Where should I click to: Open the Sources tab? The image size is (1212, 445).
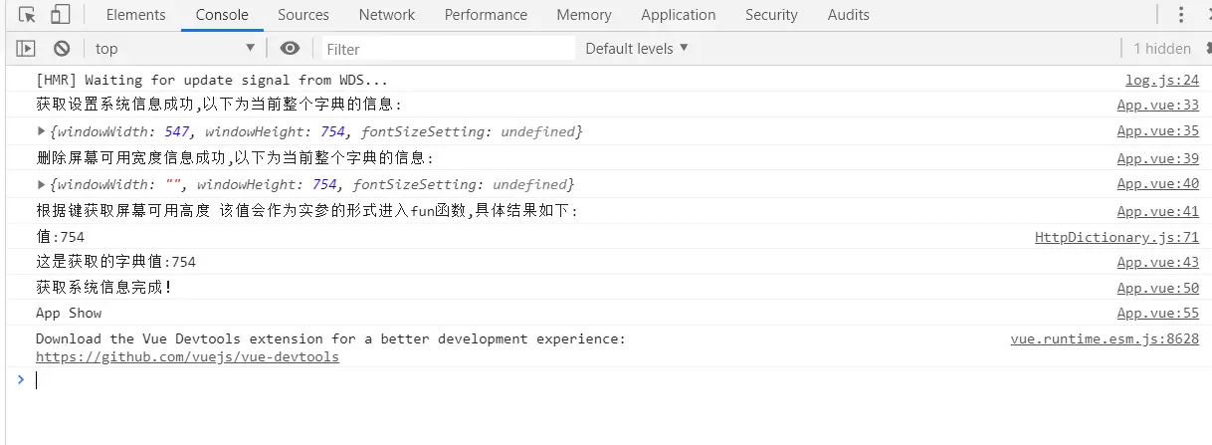303,15
